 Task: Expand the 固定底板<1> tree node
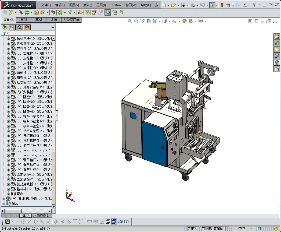click(8, 175)
